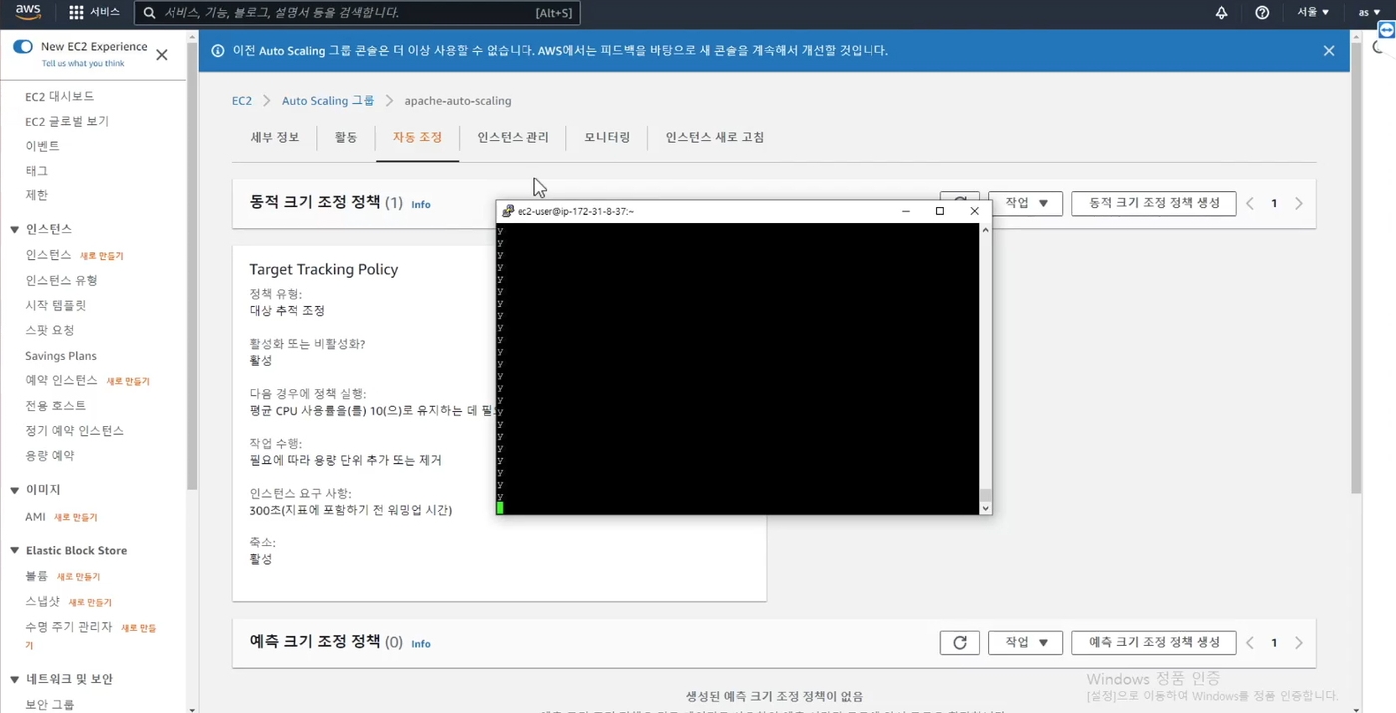The height and width of the screenshot is (713, 1396).
Task: Open the predictive policies Info link
Action: coord(421,645)
